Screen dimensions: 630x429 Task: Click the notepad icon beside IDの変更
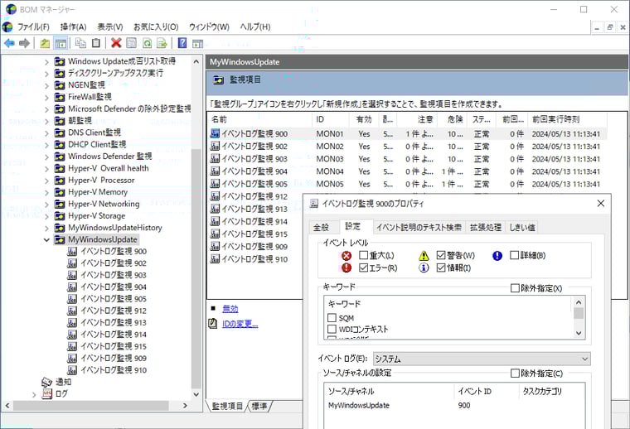pos(213,324)
